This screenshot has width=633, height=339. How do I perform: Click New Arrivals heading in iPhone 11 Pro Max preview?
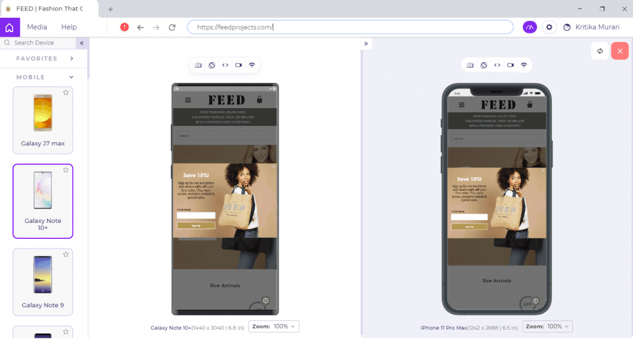coord(496,280)
